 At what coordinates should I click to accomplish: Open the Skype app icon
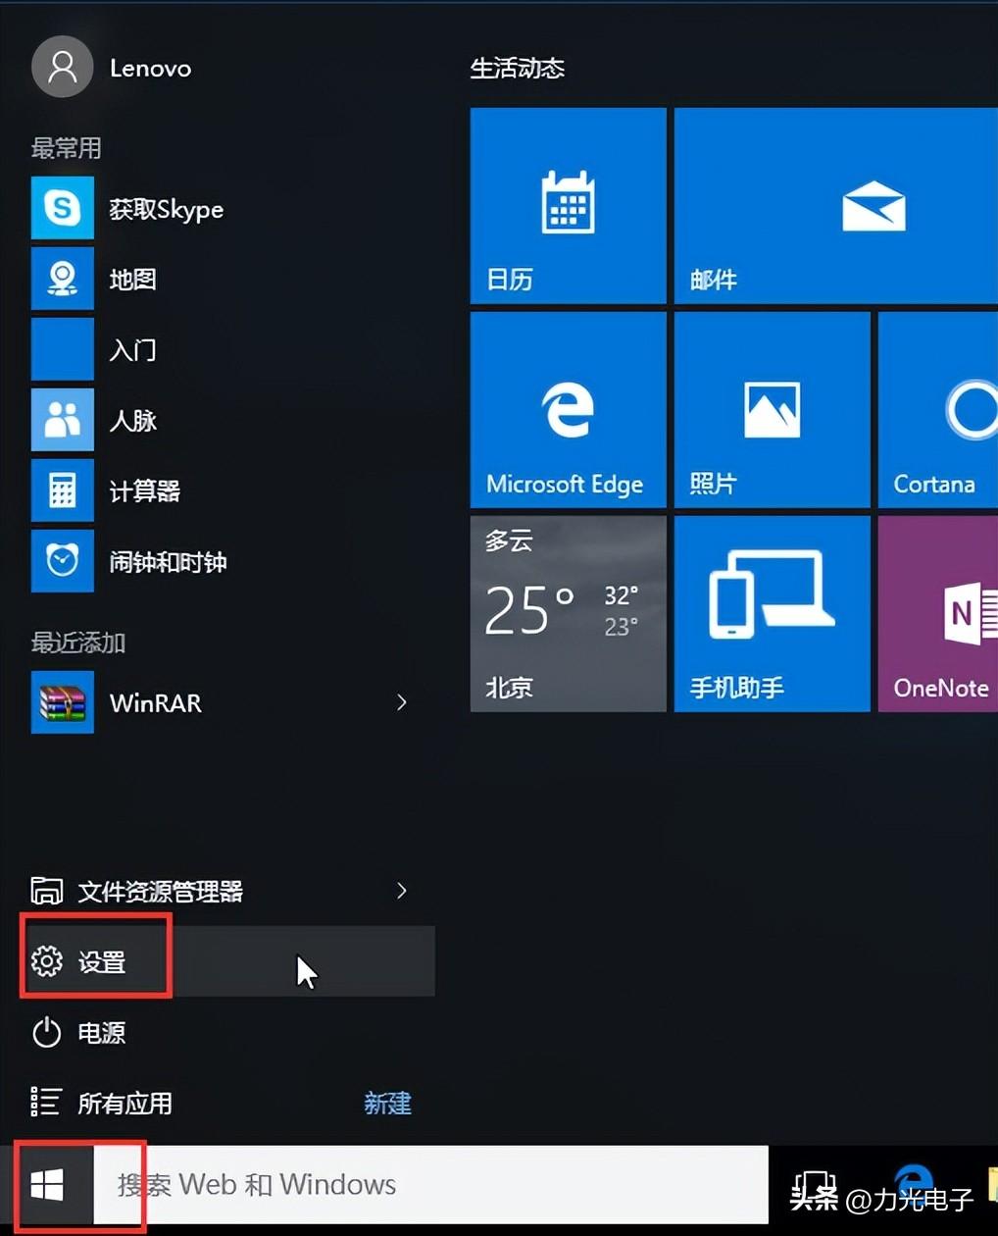62,208
